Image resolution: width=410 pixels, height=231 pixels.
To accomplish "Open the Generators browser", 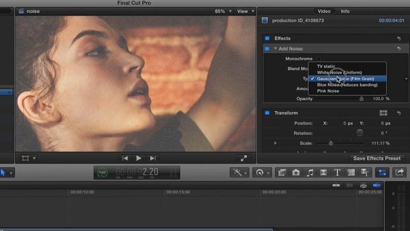I will 351,173.
